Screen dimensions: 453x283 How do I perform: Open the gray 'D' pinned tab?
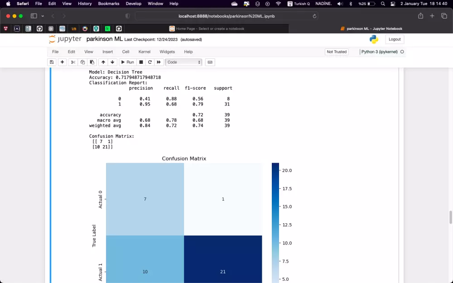(x=51, y=29)
